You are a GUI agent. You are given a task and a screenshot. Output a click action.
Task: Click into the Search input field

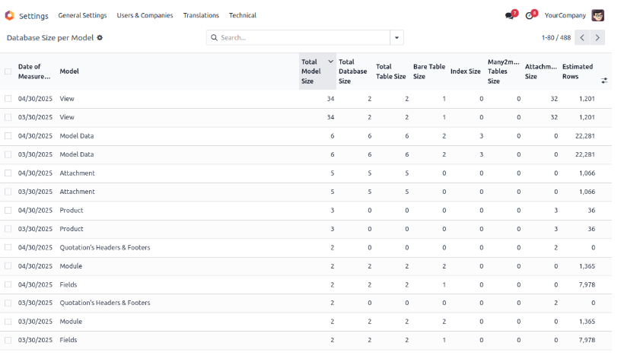[x=301, y=37]
